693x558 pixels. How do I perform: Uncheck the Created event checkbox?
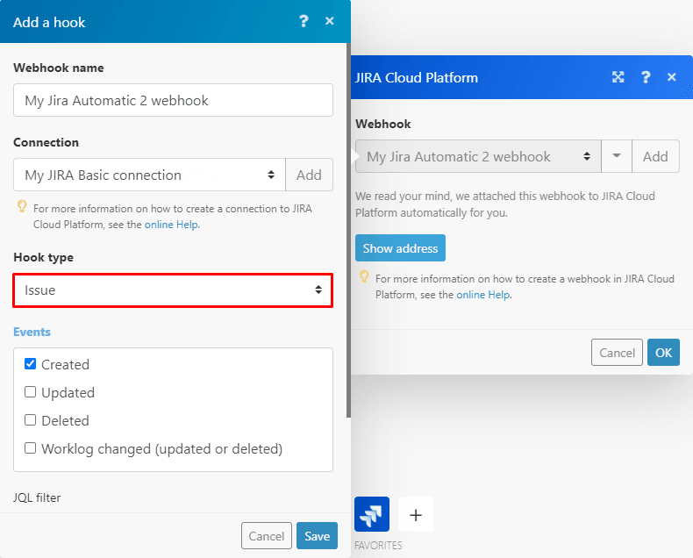pyautogui.click(x=31, y=364)
